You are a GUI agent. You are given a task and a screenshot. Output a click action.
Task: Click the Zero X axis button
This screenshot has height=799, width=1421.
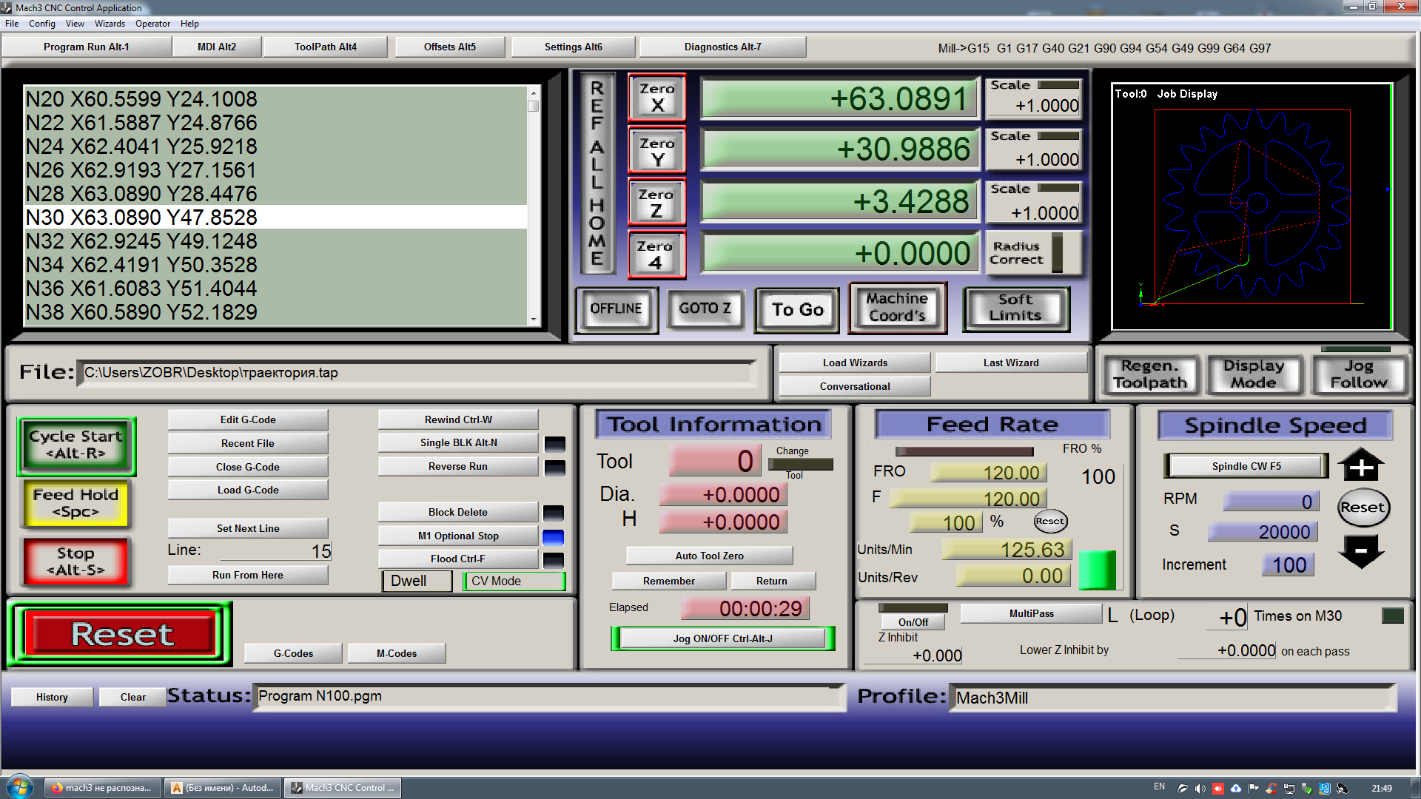[x=656, y=97]
